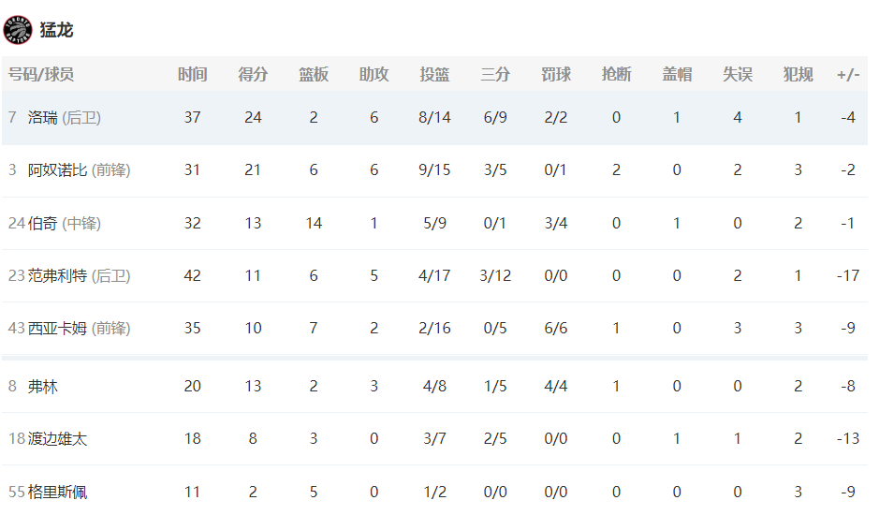Viewport: 879px width, 515px height.
Task: Open the 猛龙 team name link
Action: [x=56, y=30]
